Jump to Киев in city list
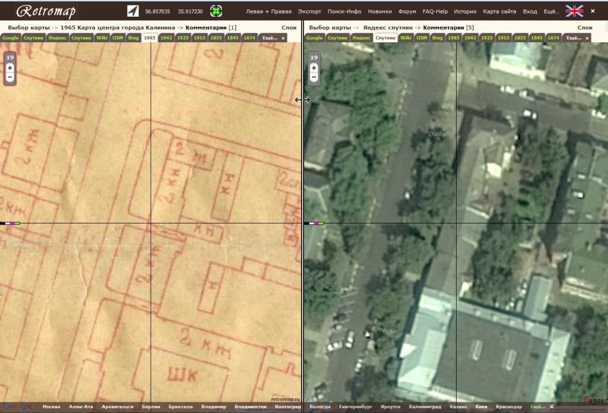Viewport: 608px width, 413px height. [x=481, y=407]
